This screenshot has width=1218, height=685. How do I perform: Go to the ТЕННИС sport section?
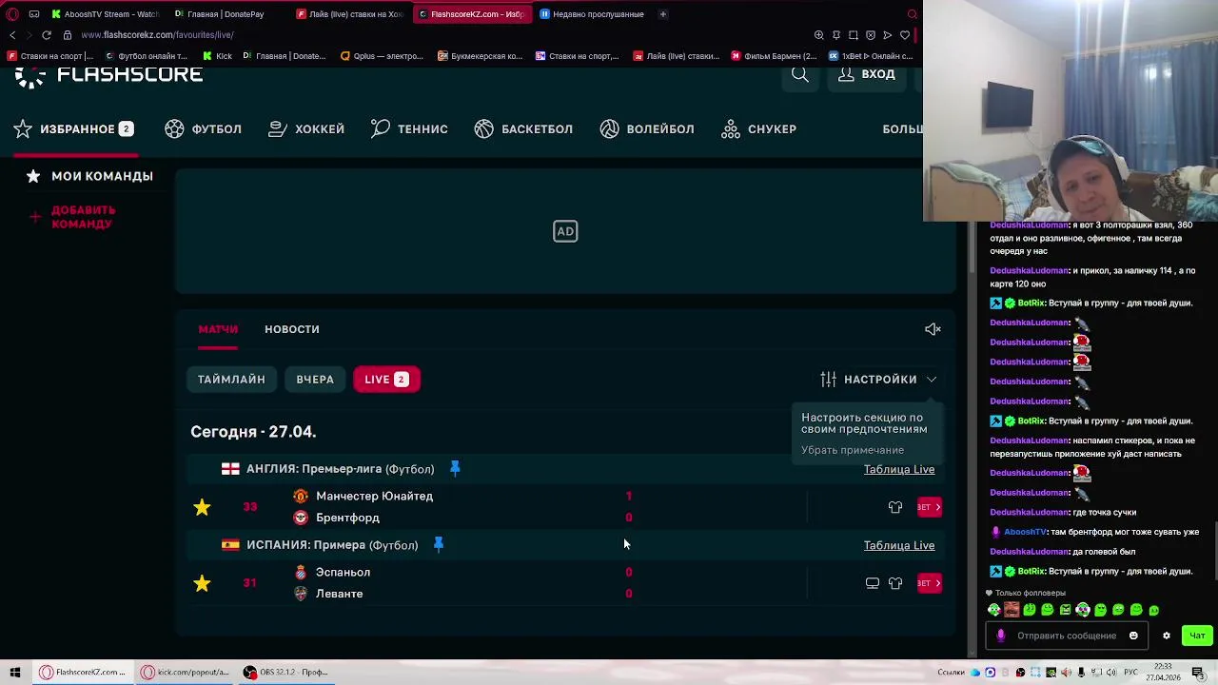click(409, 128)
